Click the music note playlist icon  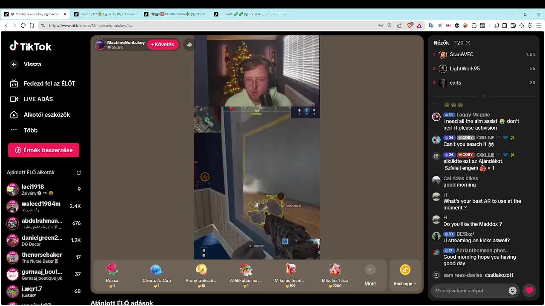496,25
